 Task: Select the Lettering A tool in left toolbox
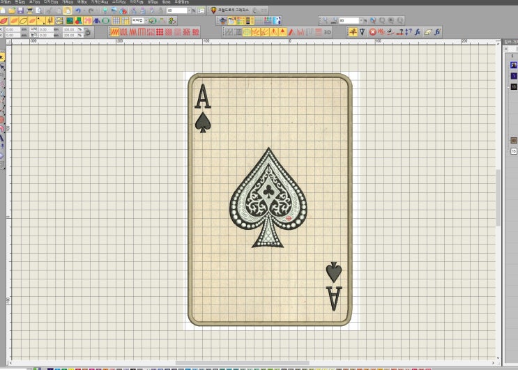point(2,138)
